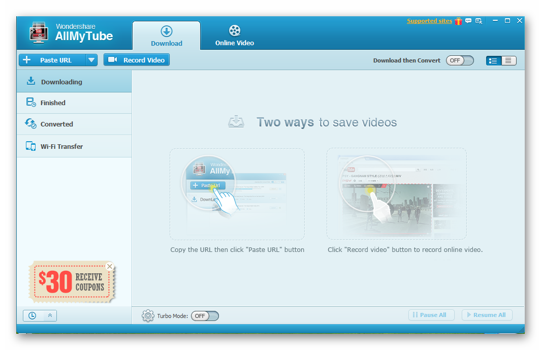Open the gift box promotion icon
541x350 pixels.
[x=458, y=21]
